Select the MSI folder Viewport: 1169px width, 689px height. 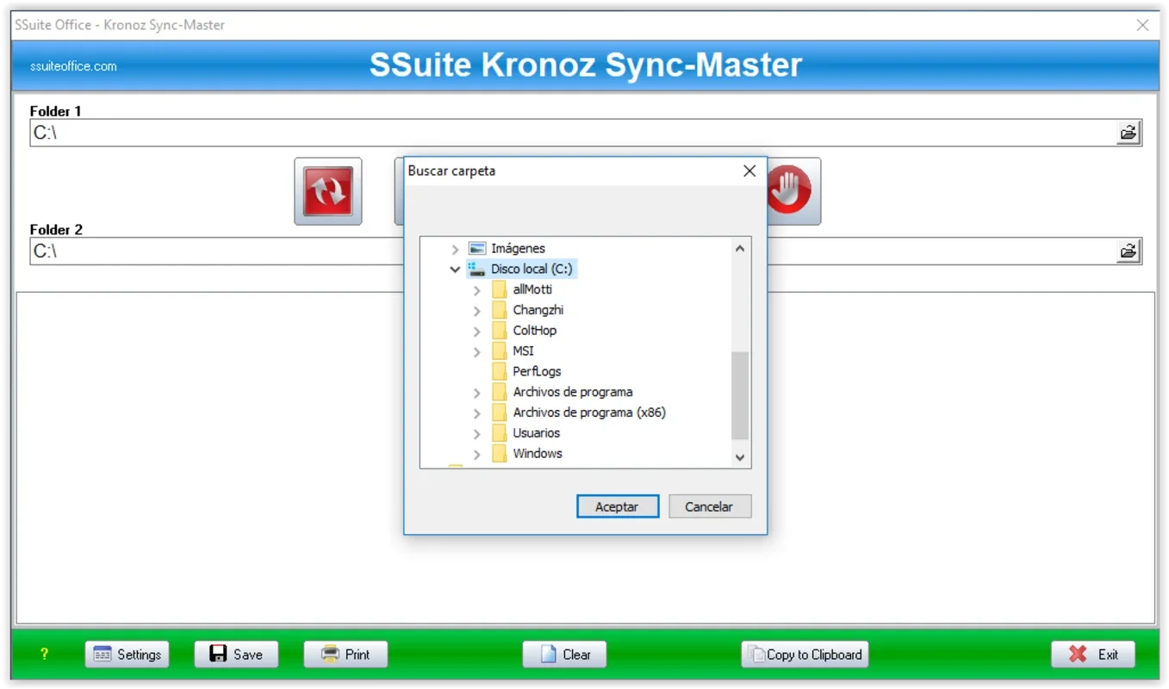click(524, 351)
